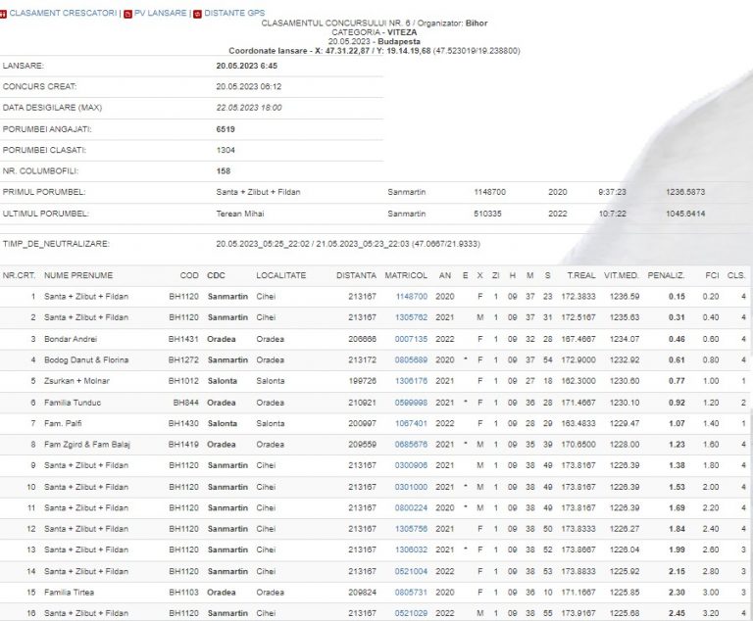Open matricol 0805689 for Bodog Danut
Viewport: 753px width, 621px height.
coord(411,359)
